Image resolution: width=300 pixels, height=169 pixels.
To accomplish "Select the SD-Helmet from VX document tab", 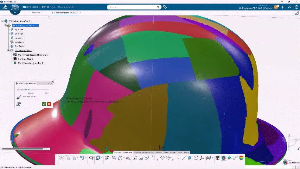I will click(64, 13).
